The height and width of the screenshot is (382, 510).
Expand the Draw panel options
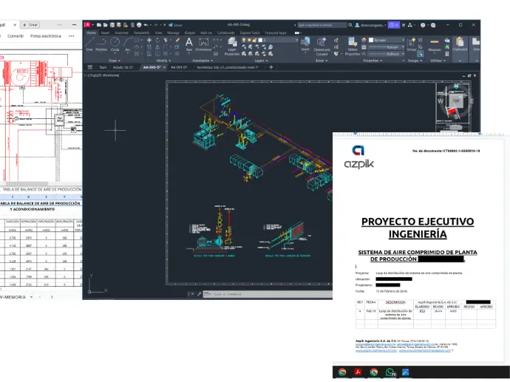pos(114,61)
